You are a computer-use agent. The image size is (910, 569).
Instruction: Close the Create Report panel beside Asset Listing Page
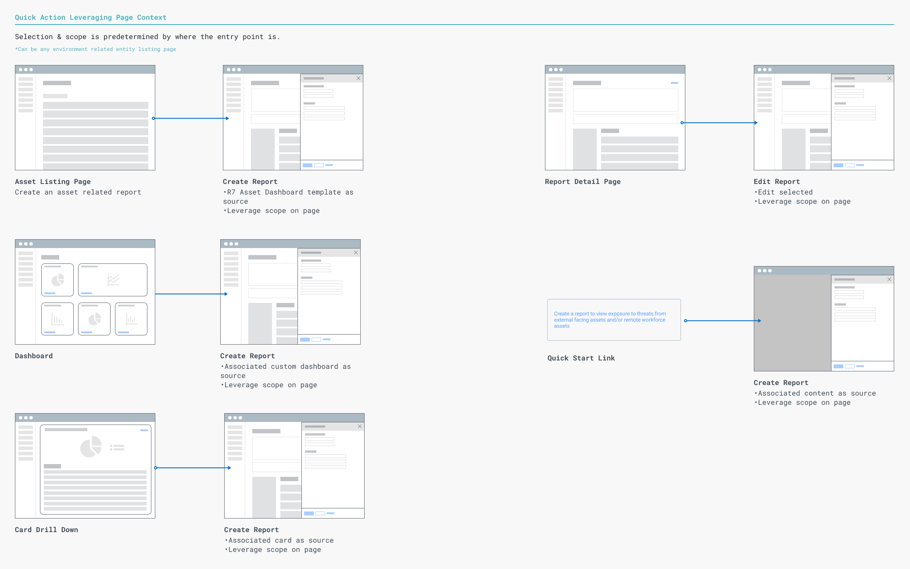point(358,78)
